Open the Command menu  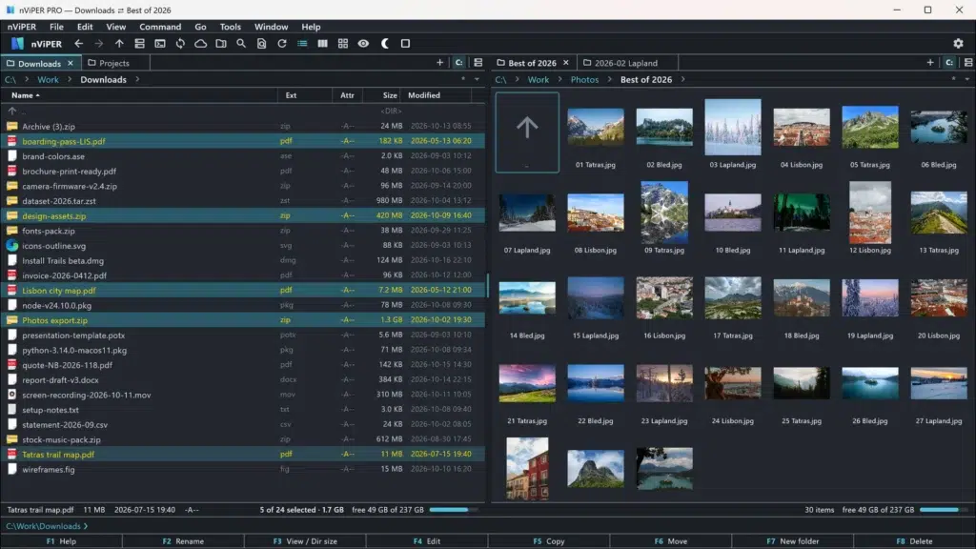160,27
